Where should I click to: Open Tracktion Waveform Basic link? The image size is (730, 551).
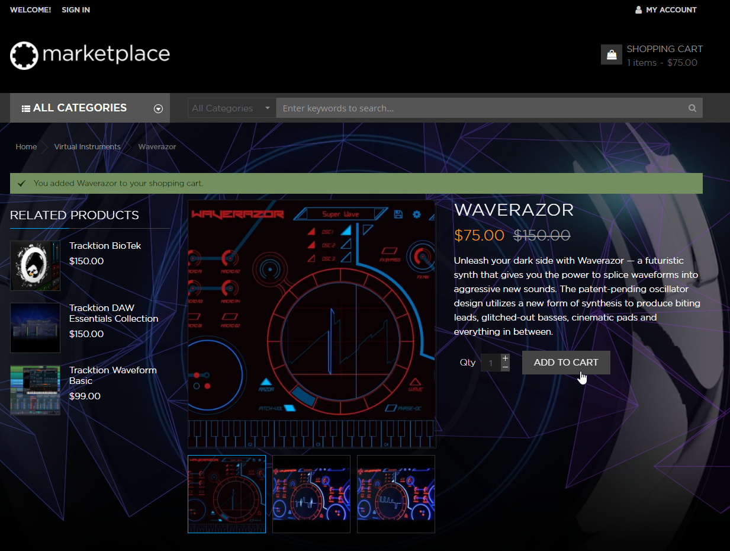[113, 376]
